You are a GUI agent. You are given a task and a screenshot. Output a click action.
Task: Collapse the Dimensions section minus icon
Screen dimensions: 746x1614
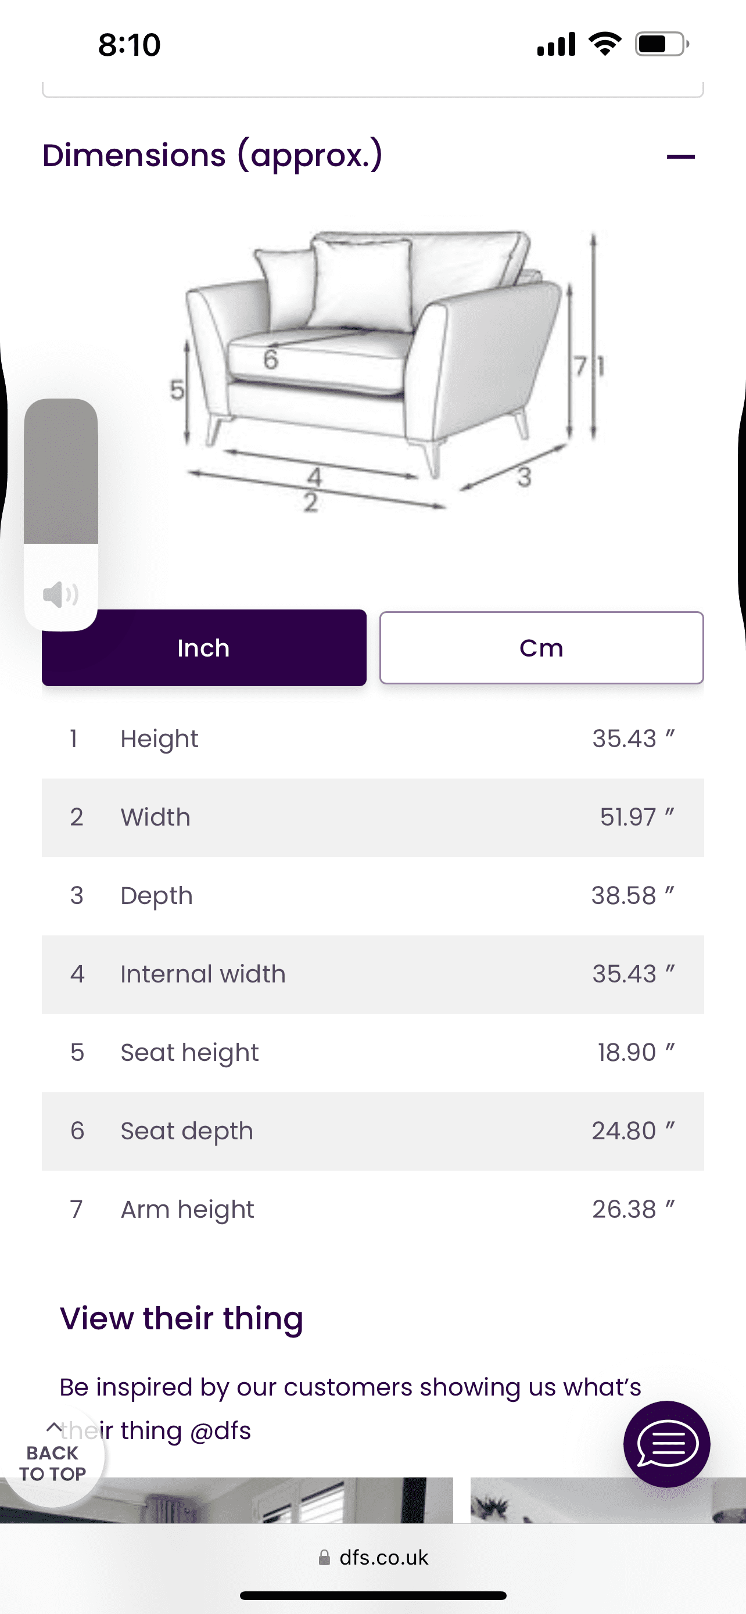pyautogui.click(x=680, y=157)
